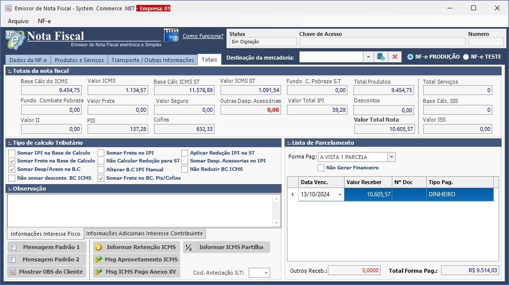Viewport: 509px width, 285px height.
Task: Open the Forma Pag dropdown
Action: [391, 157]
